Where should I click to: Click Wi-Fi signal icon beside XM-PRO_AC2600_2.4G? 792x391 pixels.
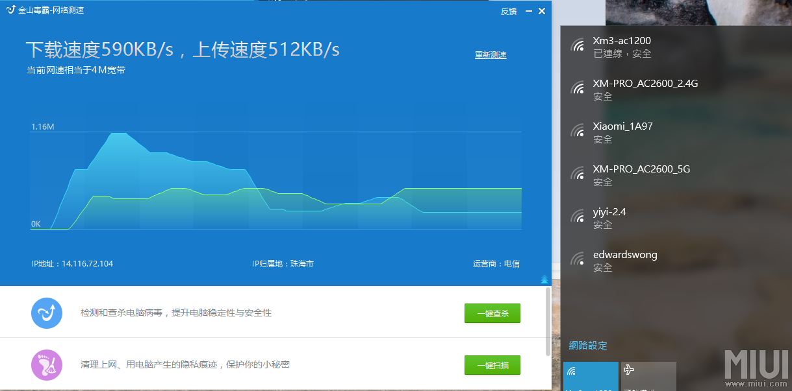577,88
